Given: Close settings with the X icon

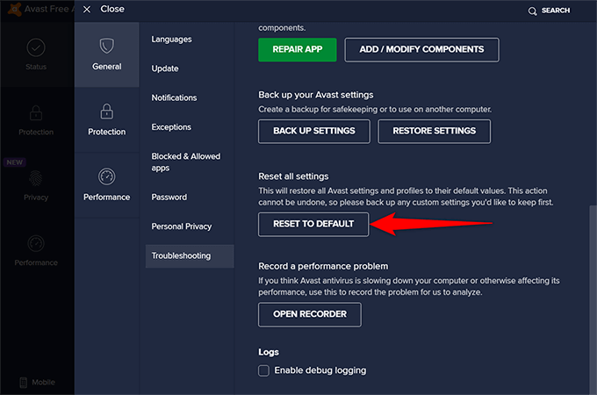Looking at the screenshot, I should (x=86, y=10).
